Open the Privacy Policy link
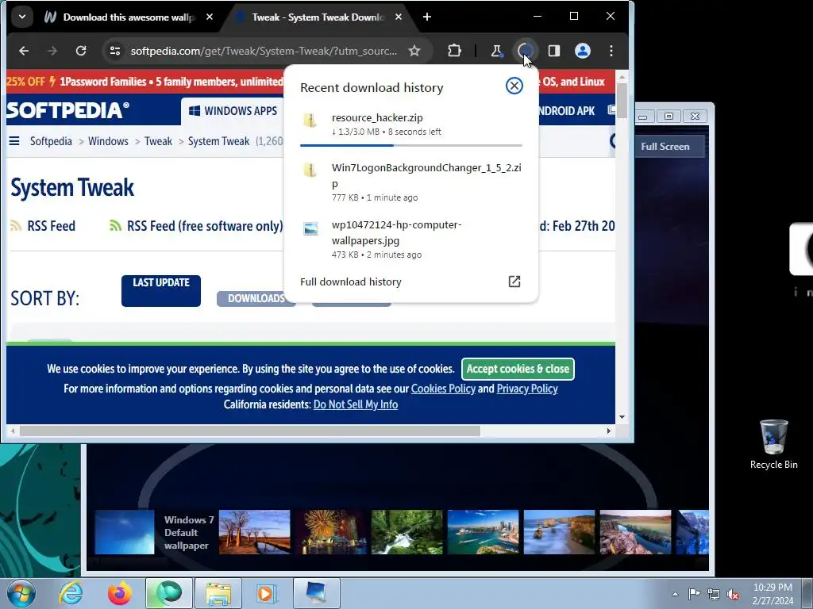 tap(527, 389)
